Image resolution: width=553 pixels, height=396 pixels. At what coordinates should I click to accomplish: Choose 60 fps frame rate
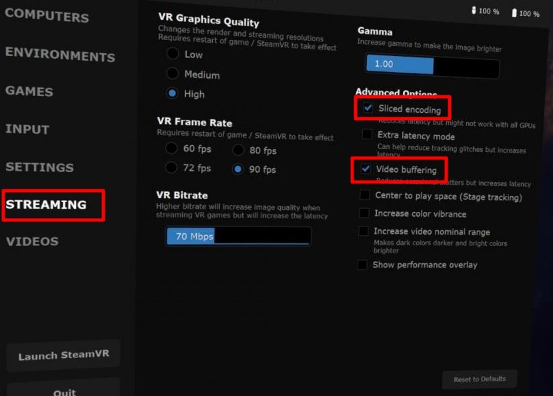[x=171, y=148]
